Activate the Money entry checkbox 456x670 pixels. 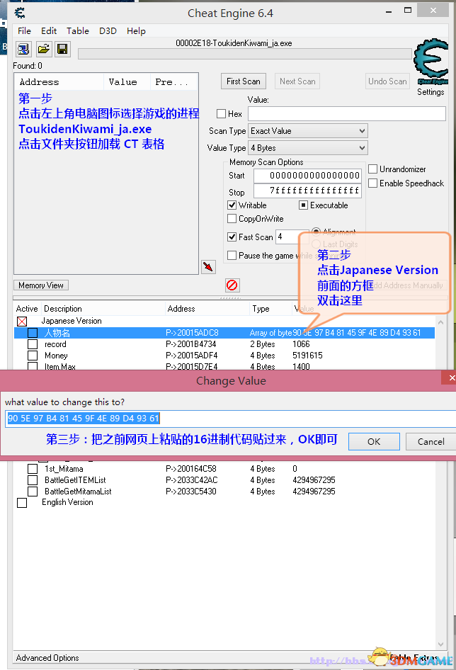pos(33,356)
